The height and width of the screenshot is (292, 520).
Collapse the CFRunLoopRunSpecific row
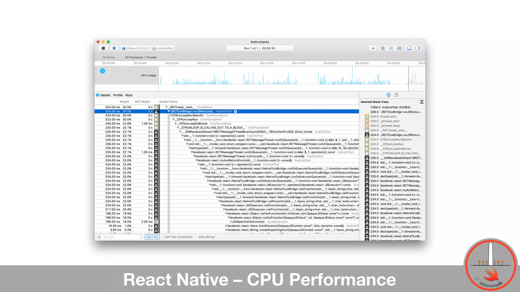(x=171, y=115)
